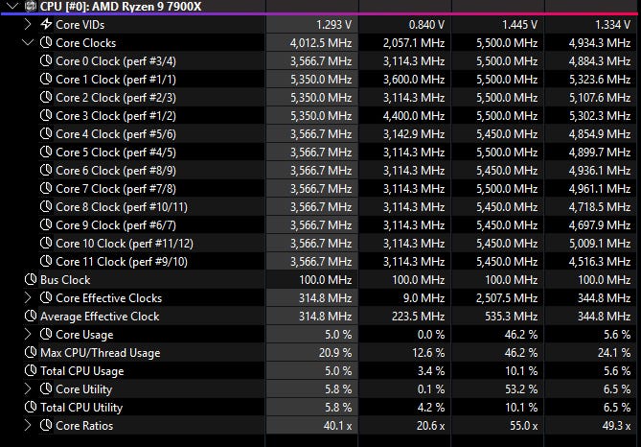641x447 pixels.
Task: Click Core Ratios current value 40.1 x
Action: pyautogui.click(x=337, y=426)
